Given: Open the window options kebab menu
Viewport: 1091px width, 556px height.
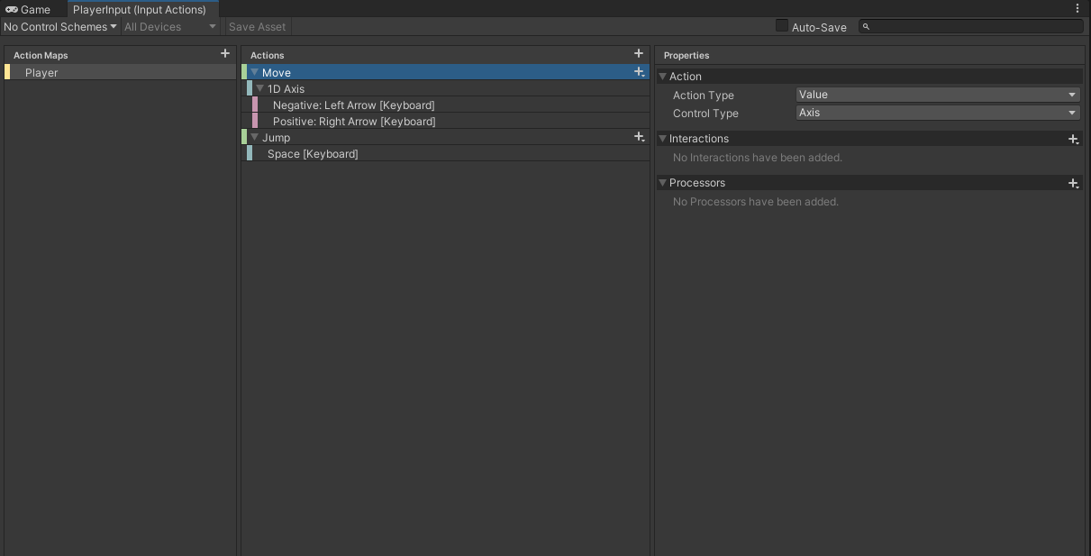Looking at the screenshot, I should (1077, 9).
